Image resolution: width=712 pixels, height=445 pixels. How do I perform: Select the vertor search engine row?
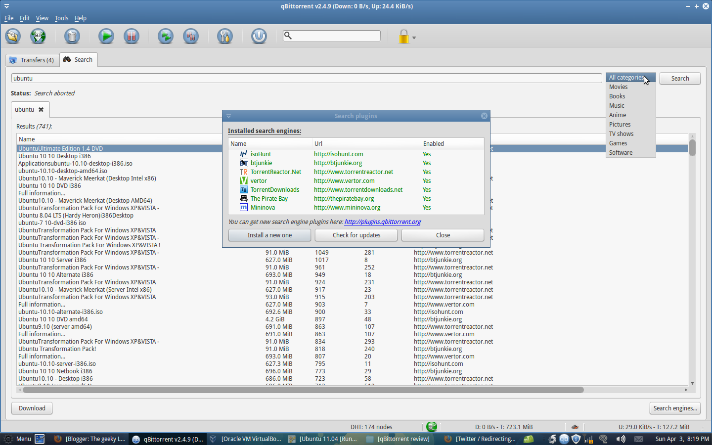356,181
